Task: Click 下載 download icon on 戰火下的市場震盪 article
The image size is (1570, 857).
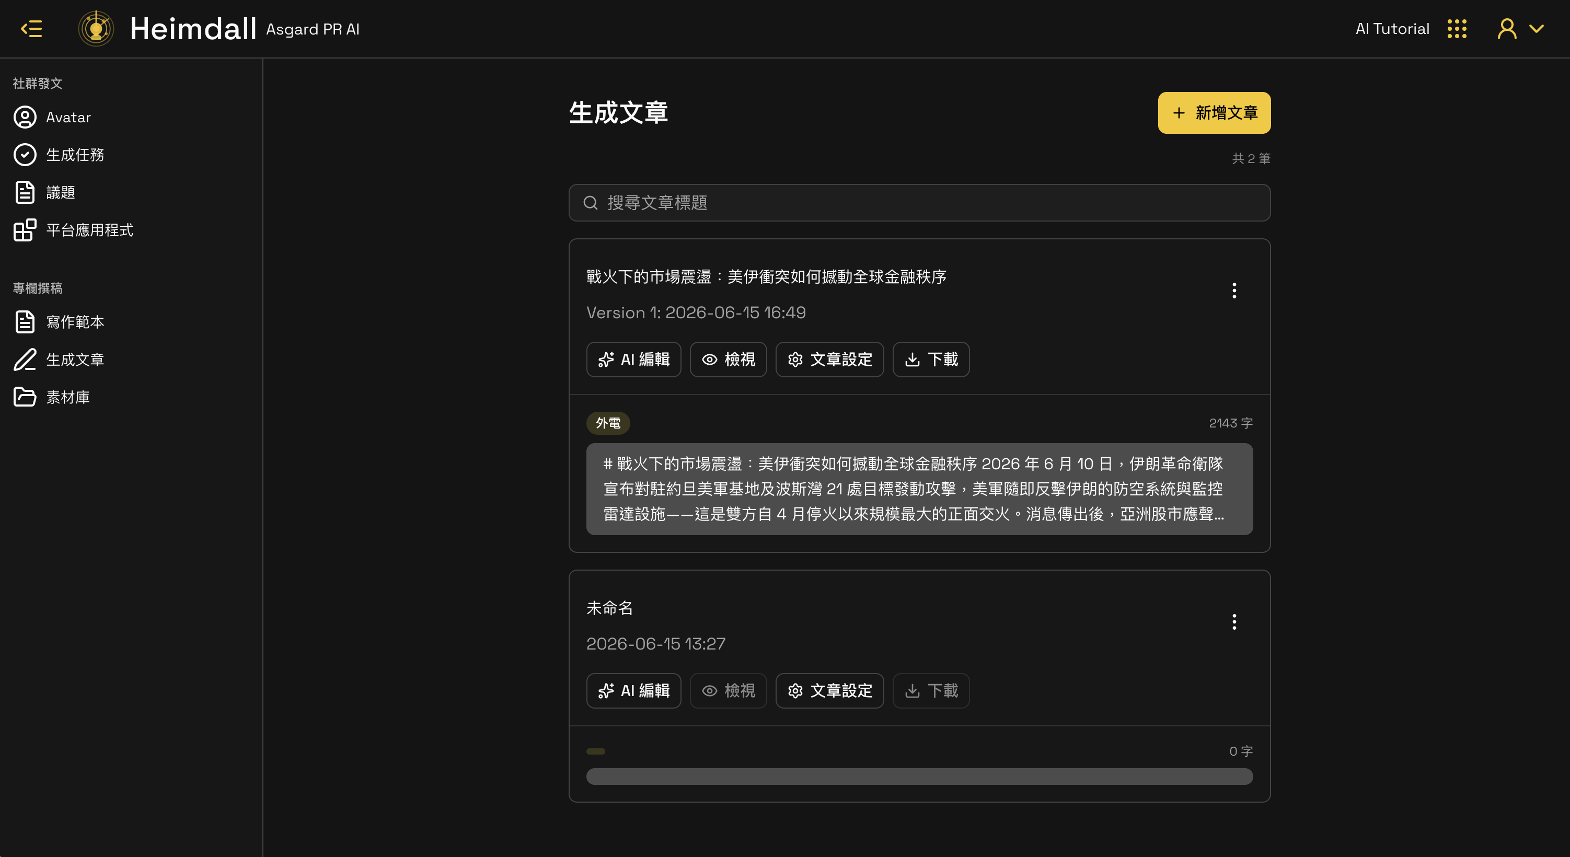Action: [912, 360]
